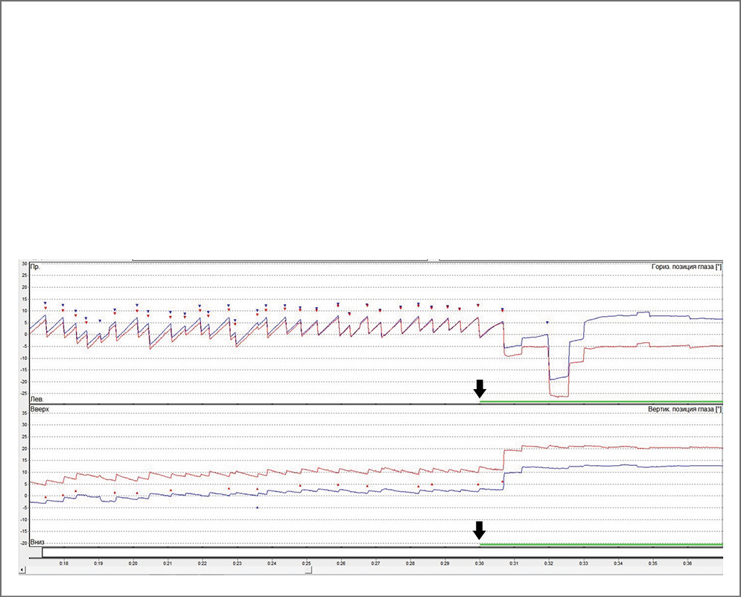This screenshot has height=597, width=741.
Task: Click the scrollbar's left arrow button
Action: (23, 570)
